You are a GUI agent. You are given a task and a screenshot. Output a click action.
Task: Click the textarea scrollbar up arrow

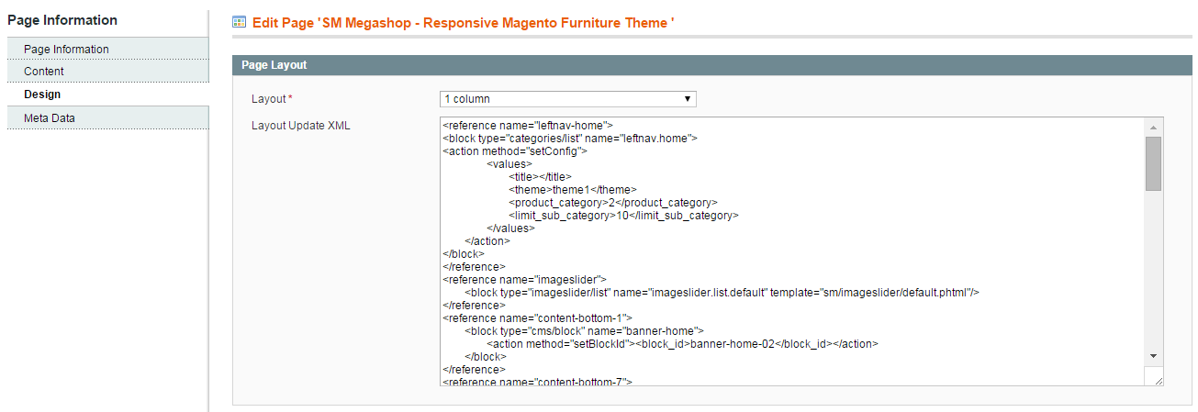pos(1153,127)
